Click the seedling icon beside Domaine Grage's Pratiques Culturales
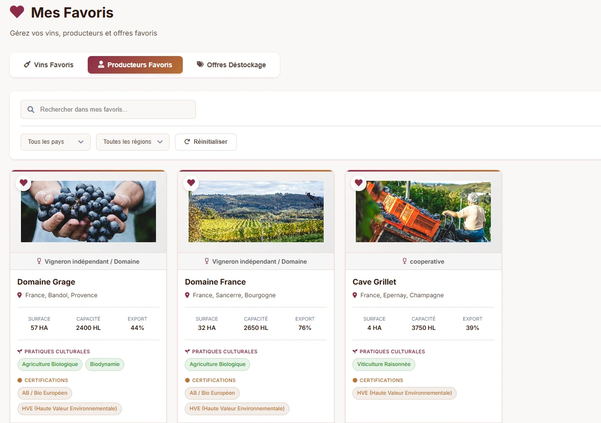Viewport: 601px width, 423px height. click(x=20, y=351)
